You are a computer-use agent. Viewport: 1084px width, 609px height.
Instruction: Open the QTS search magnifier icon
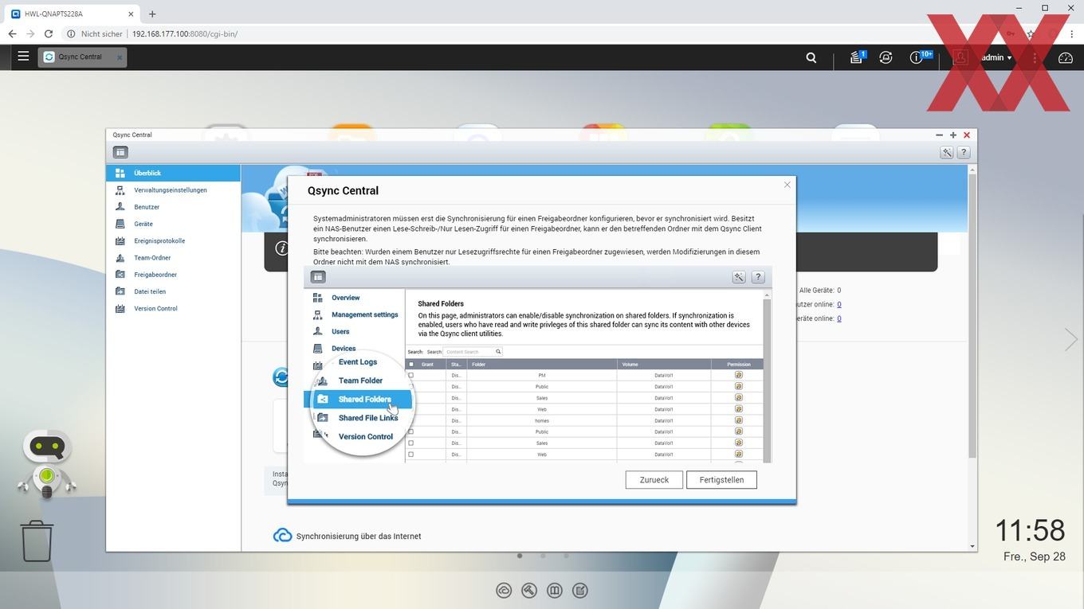(x=811, y=57)
